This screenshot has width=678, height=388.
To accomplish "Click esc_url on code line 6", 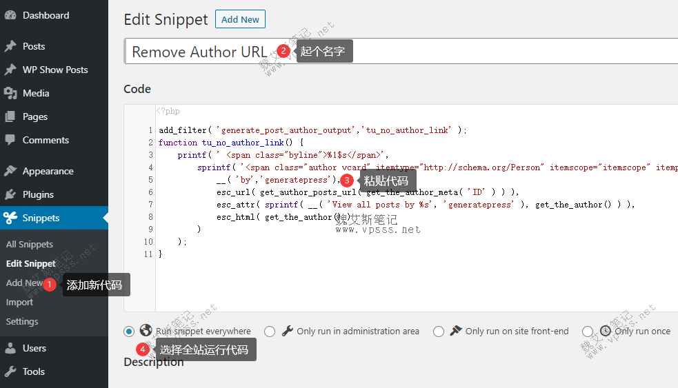I will [233, 192].
